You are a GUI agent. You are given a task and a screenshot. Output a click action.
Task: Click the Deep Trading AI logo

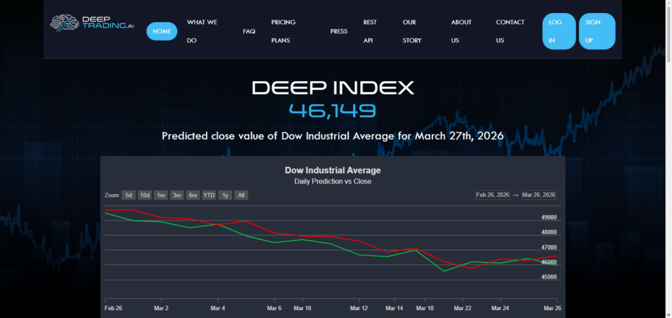[x=92, y=23]
